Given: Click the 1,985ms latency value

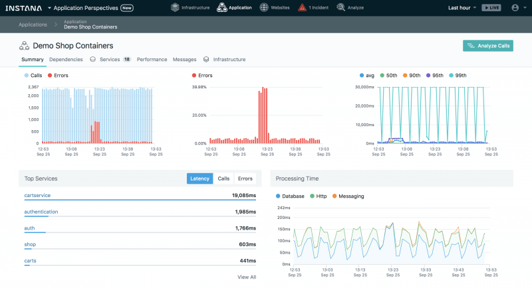Looking at the screenshot, I should [245, 212].
